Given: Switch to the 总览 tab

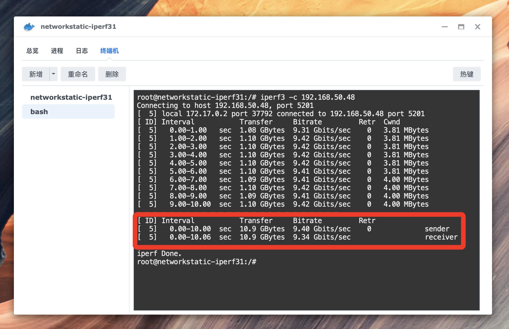Looking at the screenshot, I should pos(32,51).
